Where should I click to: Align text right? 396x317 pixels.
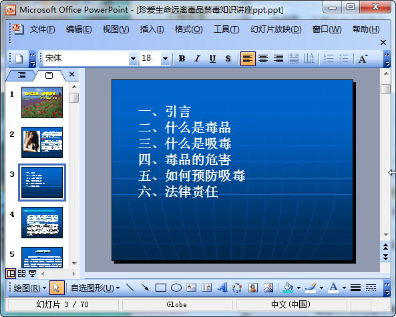[278, 59]
